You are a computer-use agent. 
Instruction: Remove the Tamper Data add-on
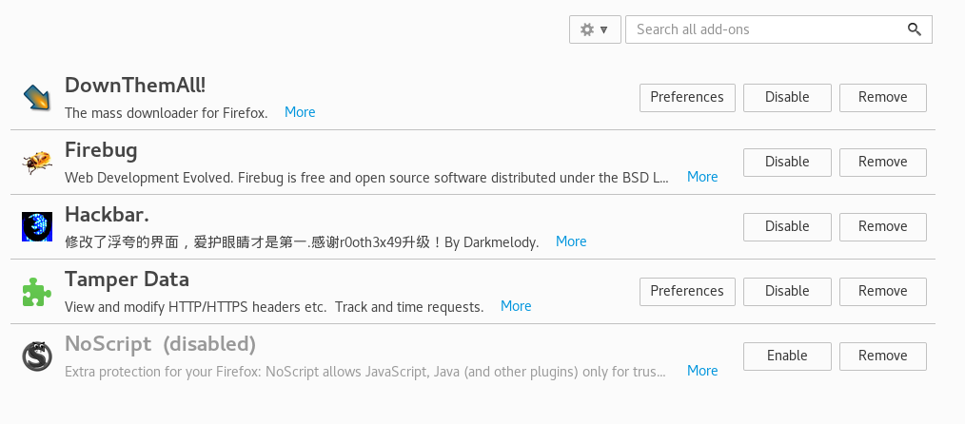[x=882, y=291]
